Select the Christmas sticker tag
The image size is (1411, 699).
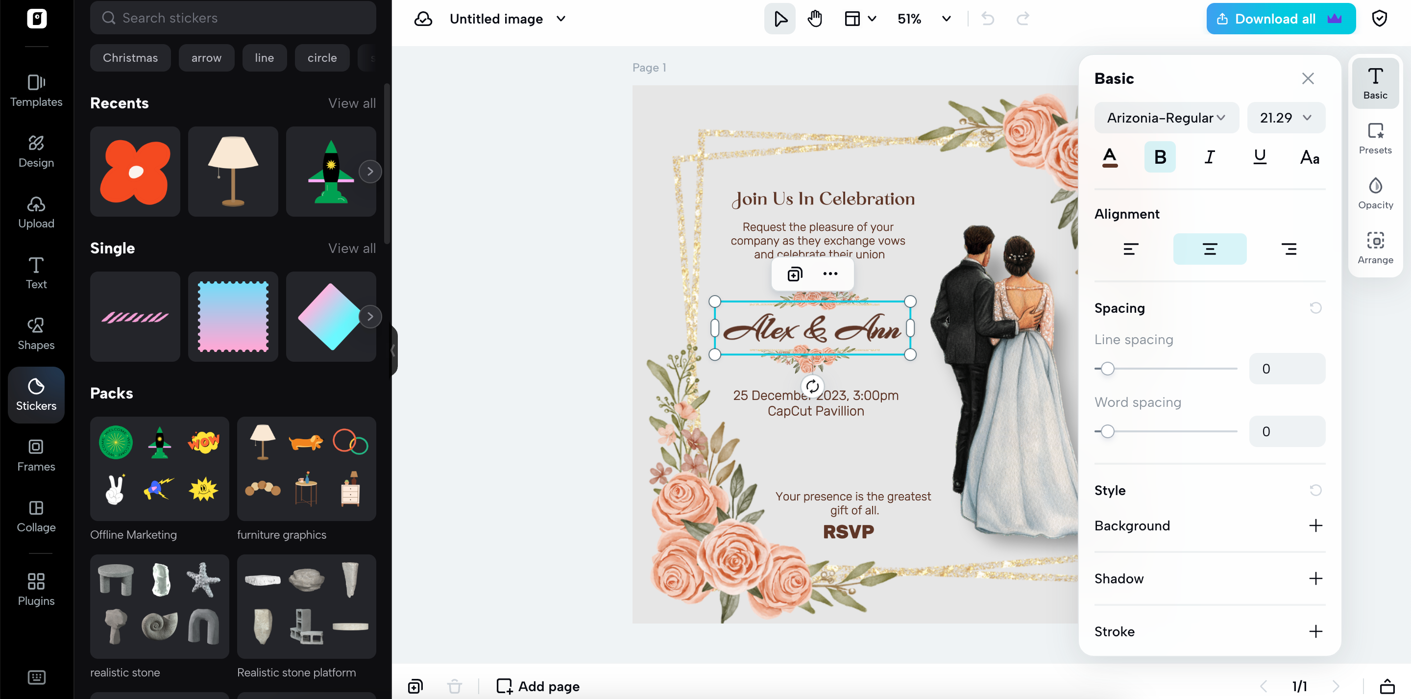point(130,57)
